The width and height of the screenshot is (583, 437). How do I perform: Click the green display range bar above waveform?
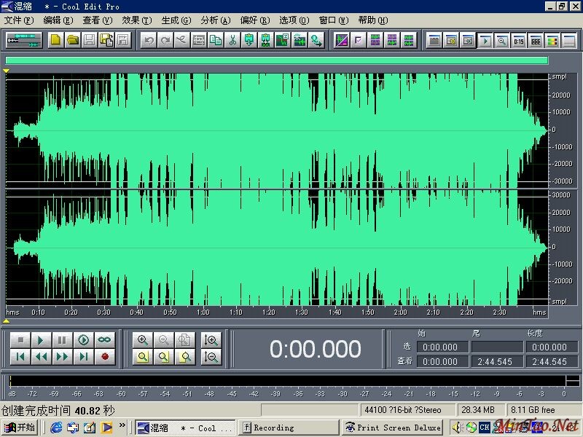[x=276, y=60]
